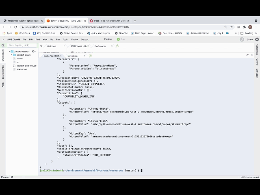Viewport: 260px width, 195px height.
Task: Open the Chrome profile avatar
Action: click(250, 27)
